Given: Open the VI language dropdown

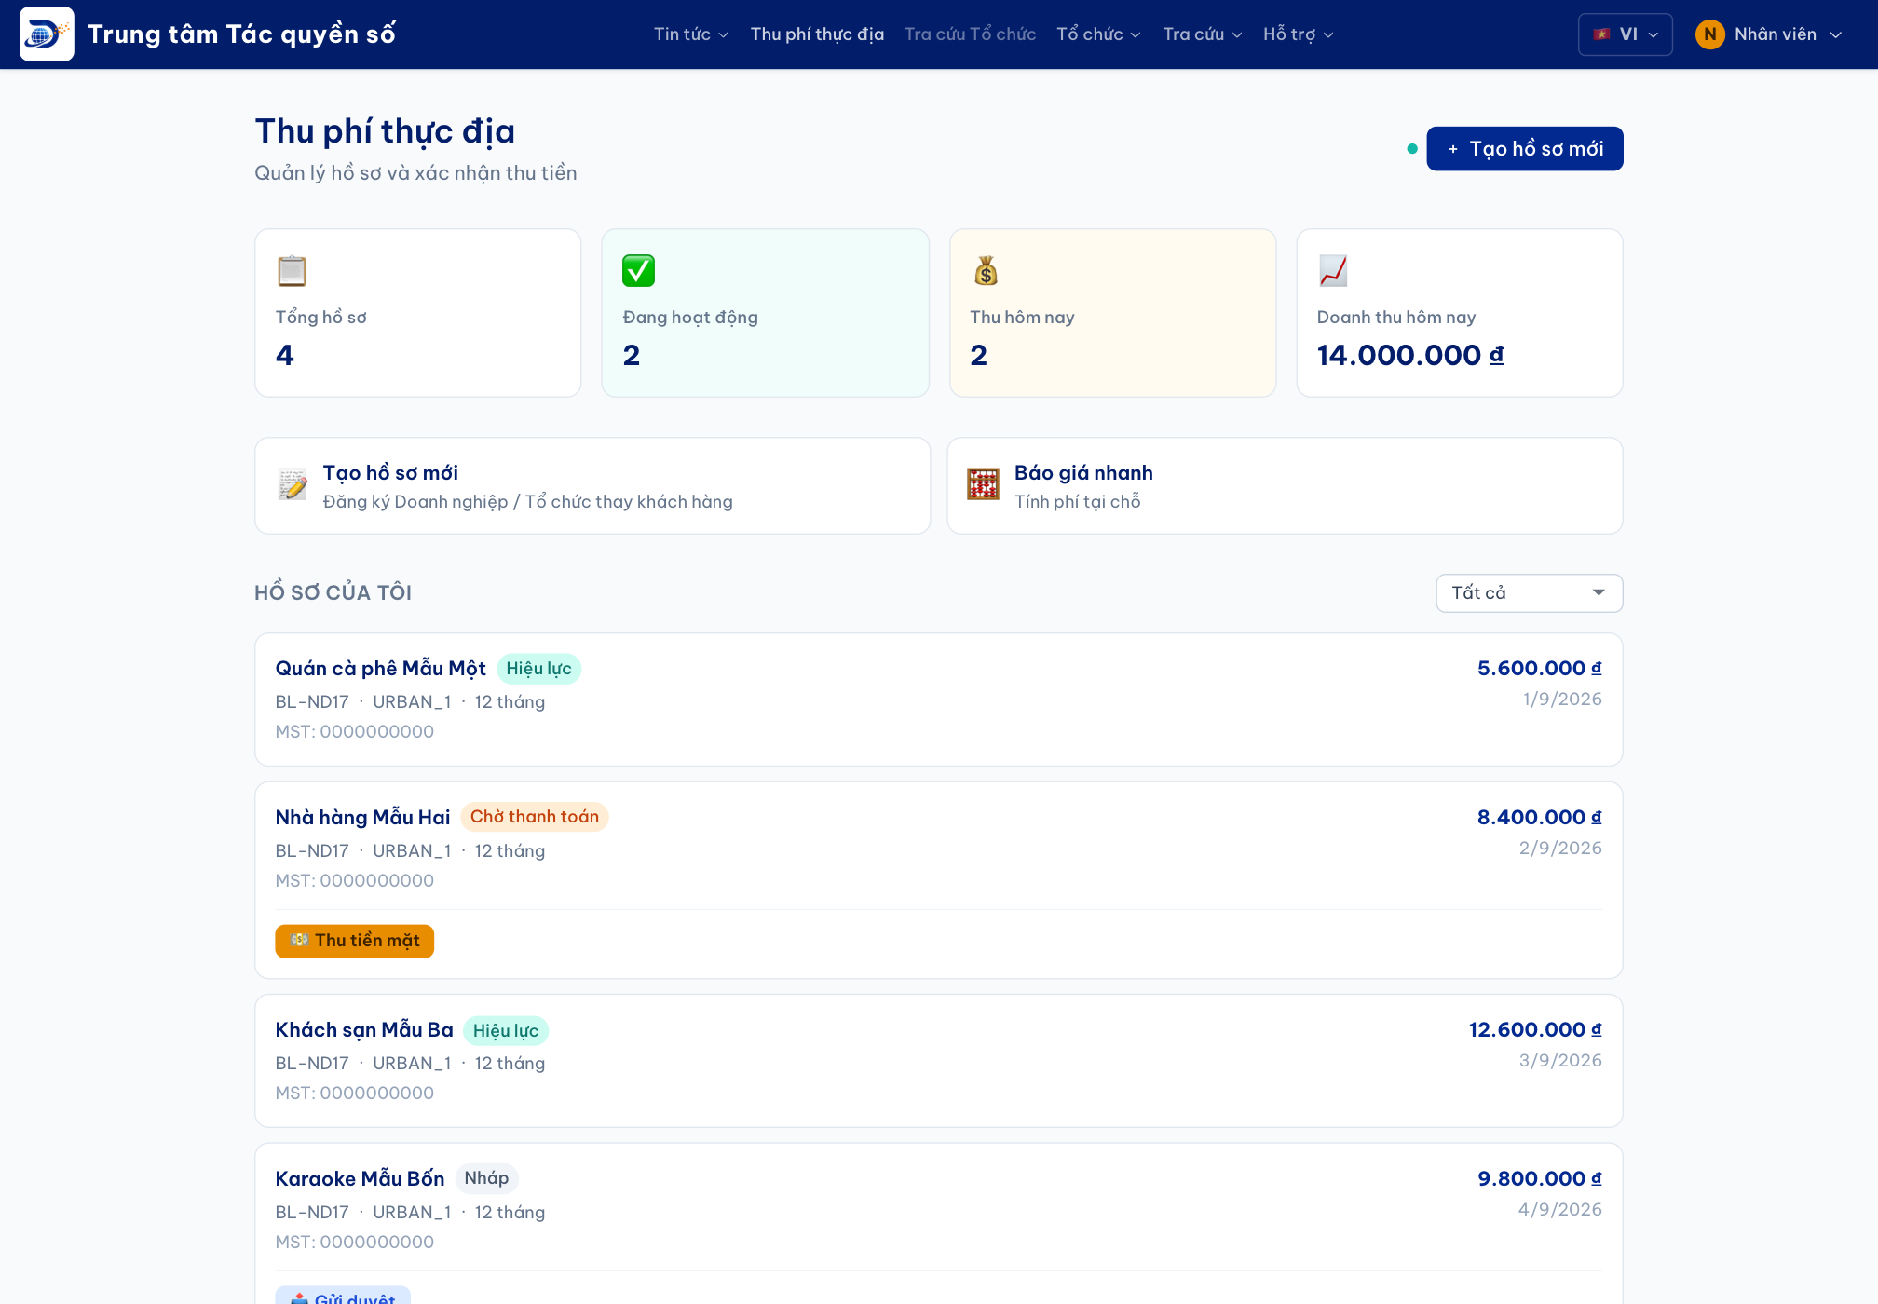Looking at the screenshot, I should pyautogui.click(x=1625, y=34).
